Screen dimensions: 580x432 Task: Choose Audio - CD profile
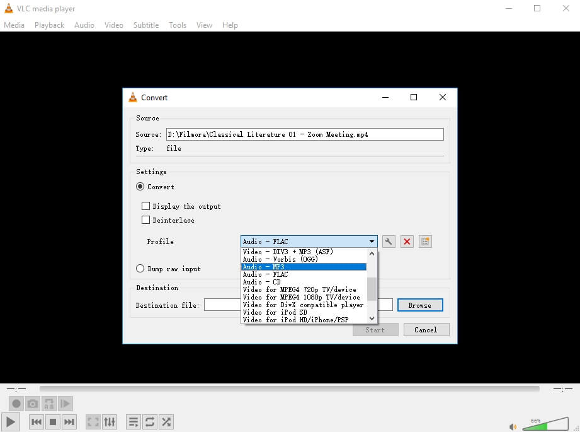304,282
